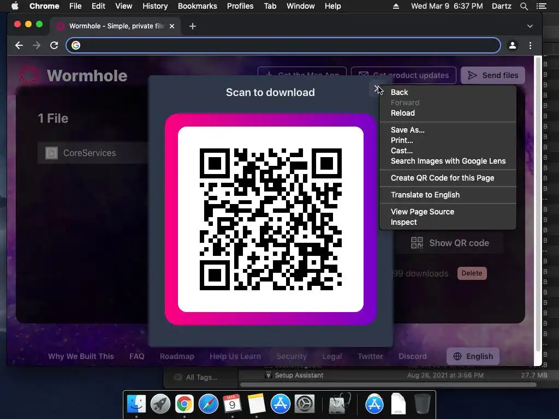The height and width of the screenshot is (419, 559).
Task: Close the Wormhole tab
Action: pyautogui.click(x=172, y=26)
